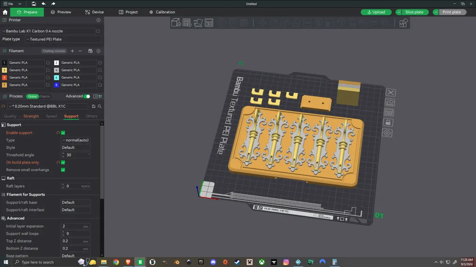Switch process scope to Global
The height and width of the screenshot is (267, 476).
coord(32,96)
